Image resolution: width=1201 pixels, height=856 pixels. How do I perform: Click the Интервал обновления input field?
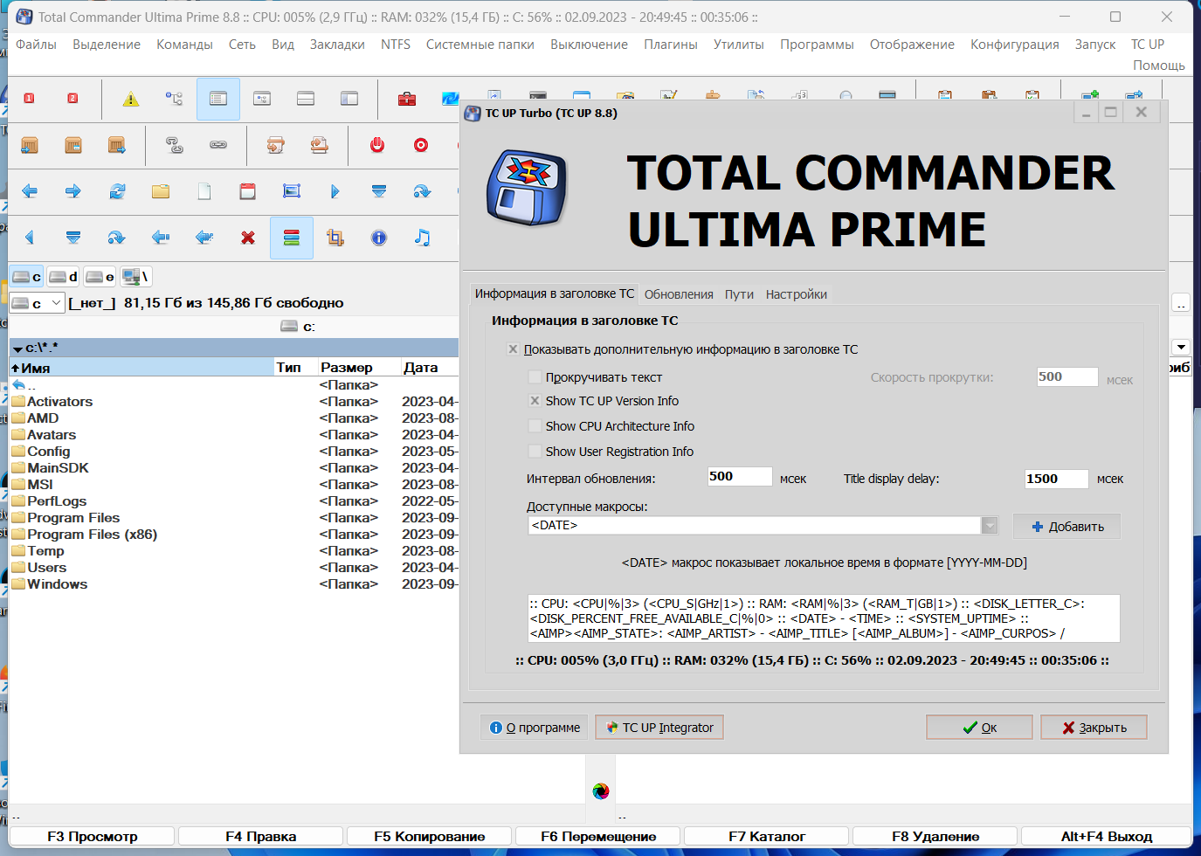pyautogui.click(x=740, y=477)
